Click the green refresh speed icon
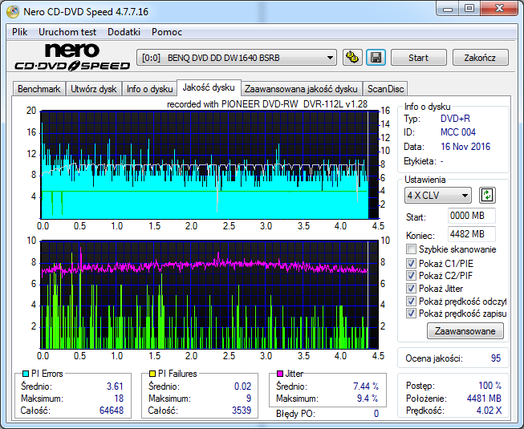The height and width of the screenshot is (429, 524). pos(487,195)
